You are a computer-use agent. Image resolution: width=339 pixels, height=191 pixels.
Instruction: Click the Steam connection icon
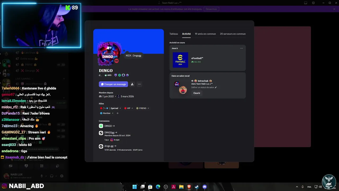point(101,133)
